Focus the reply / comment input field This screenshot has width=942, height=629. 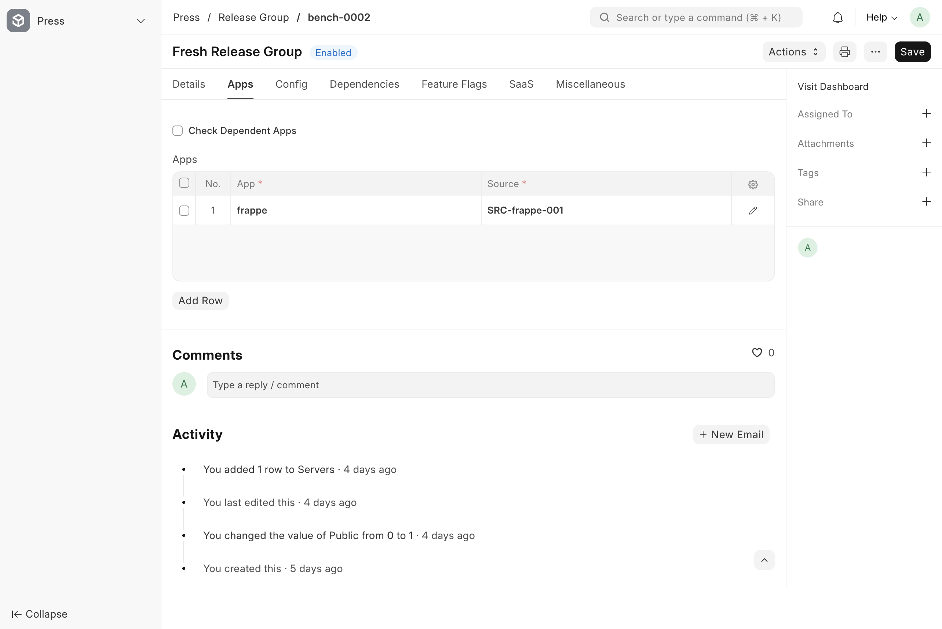[x=490, y=385]
